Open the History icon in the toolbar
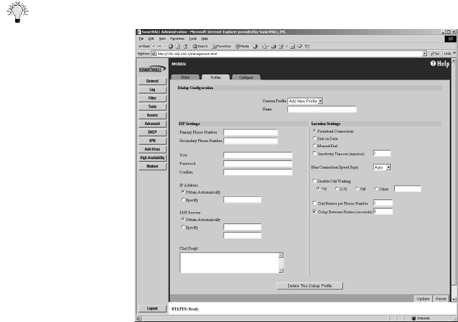The width and height of the screenshot is (458, 322). click(255, 46)
